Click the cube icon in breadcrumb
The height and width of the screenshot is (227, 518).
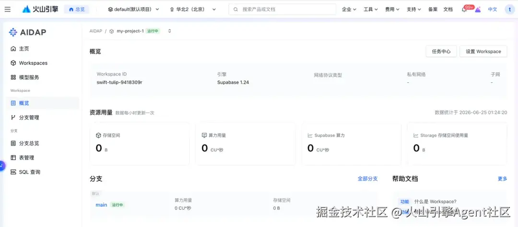pos(112,31)
